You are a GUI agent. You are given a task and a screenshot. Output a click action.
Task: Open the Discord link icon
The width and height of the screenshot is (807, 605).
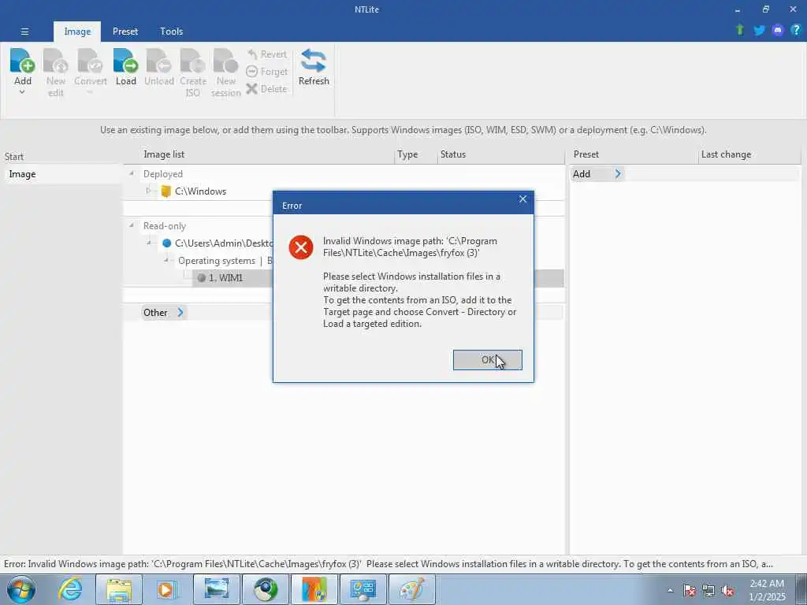pos(778,31)
